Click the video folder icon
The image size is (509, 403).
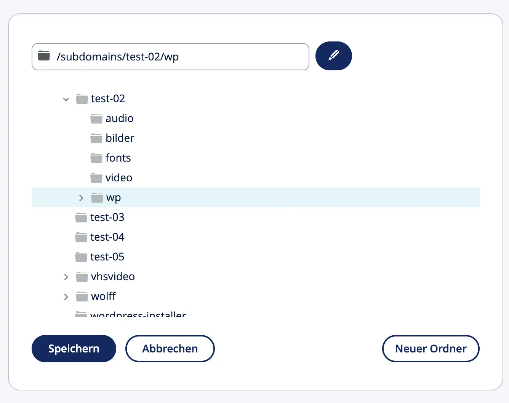96,178
